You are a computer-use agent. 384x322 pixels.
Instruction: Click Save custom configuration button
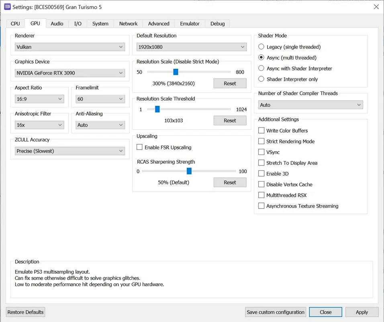pyautogui.click(x=276, y=312)
